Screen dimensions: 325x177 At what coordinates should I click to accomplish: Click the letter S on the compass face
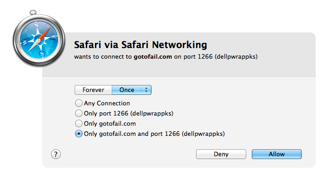(42, 54)
